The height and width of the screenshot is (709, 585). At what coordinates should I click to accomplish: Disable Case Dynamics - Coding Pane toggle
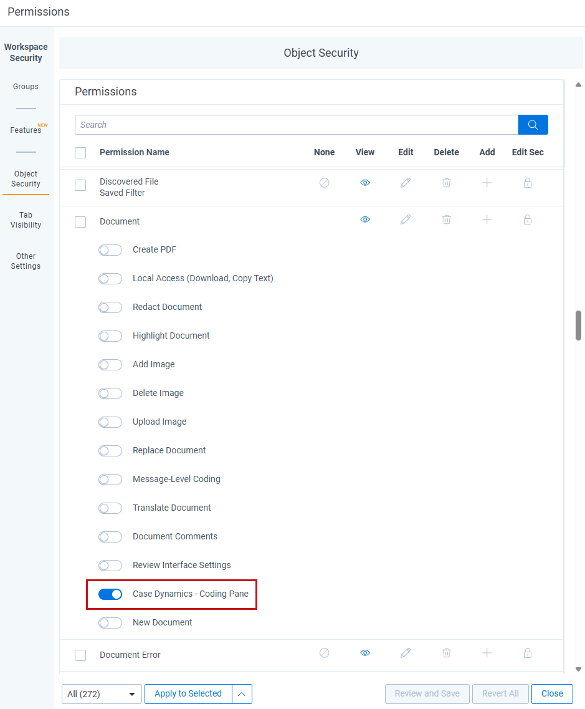110,594
